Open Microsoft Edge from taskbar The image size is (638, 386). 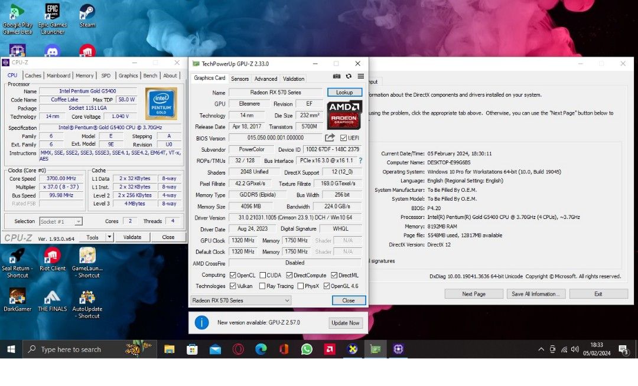click(261, 349)
